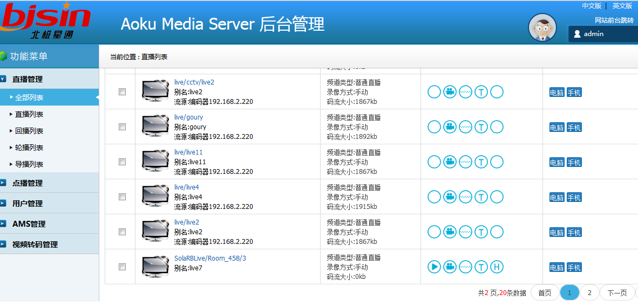Click the T icon in the goury row
The height and width of the screenshot is (308, 638).
[x=481, y=127]
